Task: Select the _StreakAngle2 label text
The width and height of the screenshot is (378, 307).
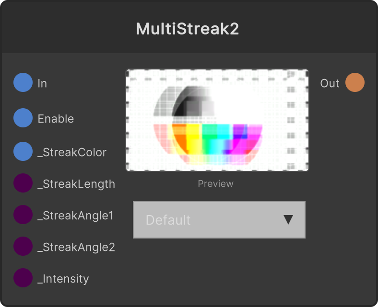Action: (76, 247)
